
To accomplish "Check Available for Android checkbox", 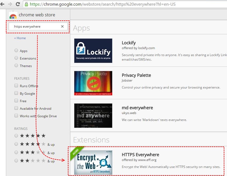I will tap(16, 108).
